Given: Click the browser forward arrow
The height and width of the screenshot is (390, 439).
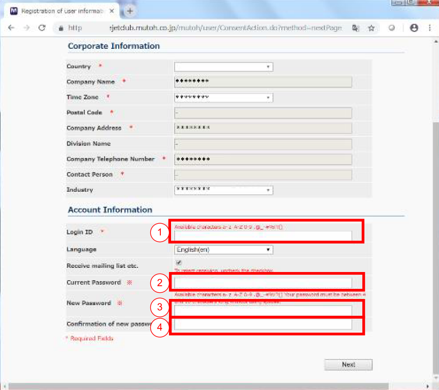Looking at the screenshot, I should click(x=26, y=28).
